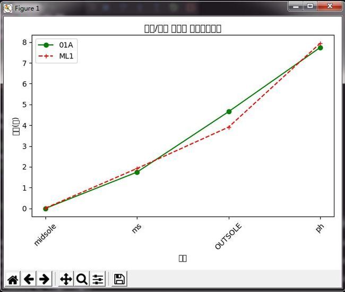Screen dimensions: 345x292
Task: Go forward to next view arrow
Action: point(44,279)
